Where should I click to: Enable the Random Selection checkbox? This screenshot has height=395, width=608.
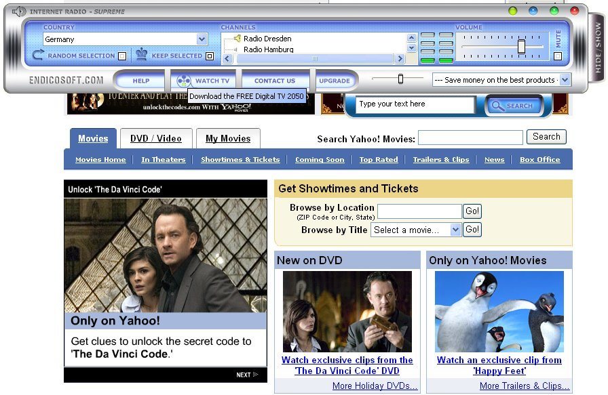point(122,54)
